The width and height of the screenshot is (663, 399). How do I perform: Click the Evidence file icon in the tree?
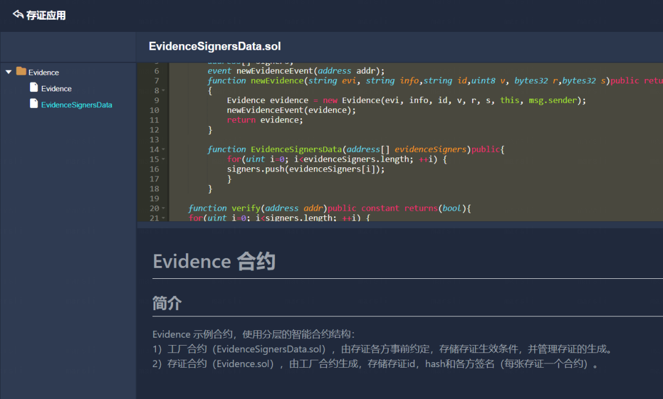click(34, 88)
